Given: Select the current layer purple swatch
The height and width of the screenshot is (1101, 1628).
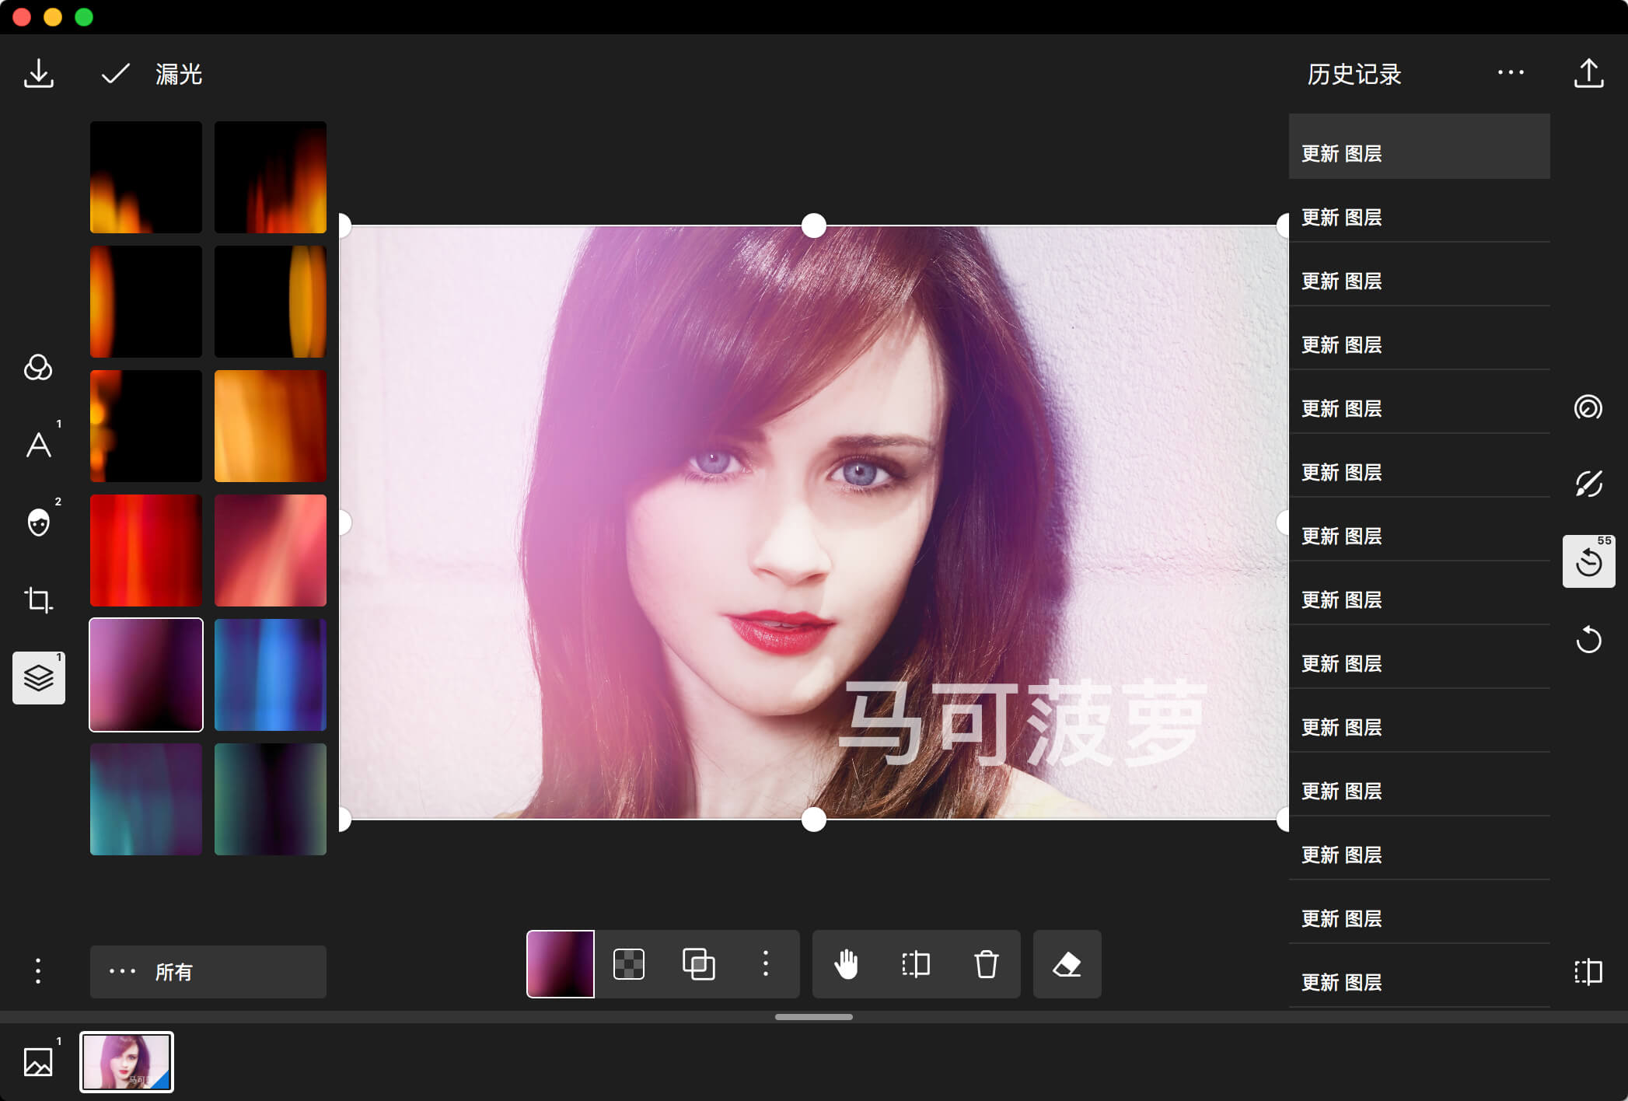Looking at the screenshot, I should [x=561, y=964].
